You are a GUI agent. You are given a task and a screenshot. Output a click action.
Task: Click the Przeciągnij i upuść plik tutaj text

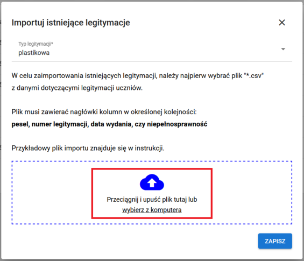(x=147, y=199)
